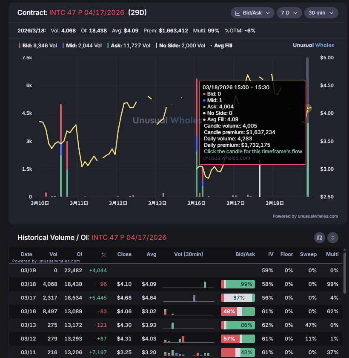Click the green 03/18 15:00 ask candle

click(x=308, y=160)
